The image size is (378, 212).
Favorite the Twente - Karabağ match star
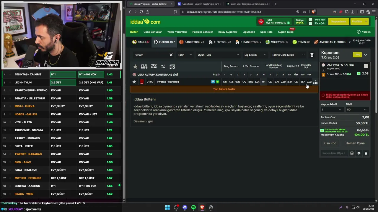(x=134, y=82)
